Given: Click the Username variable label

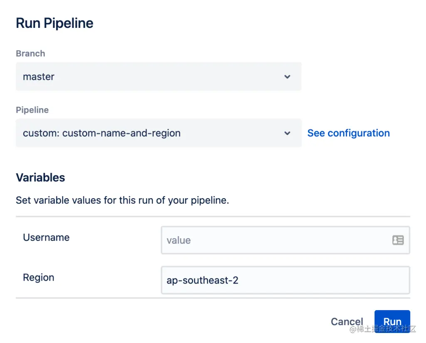Looking at the screenshot, I should click(x=46, y=237).
